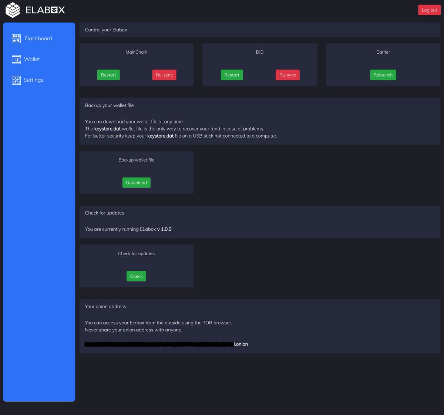This screenshot has height=415, width=444.
Task: Check for Elabox updates
Action: 136,276
